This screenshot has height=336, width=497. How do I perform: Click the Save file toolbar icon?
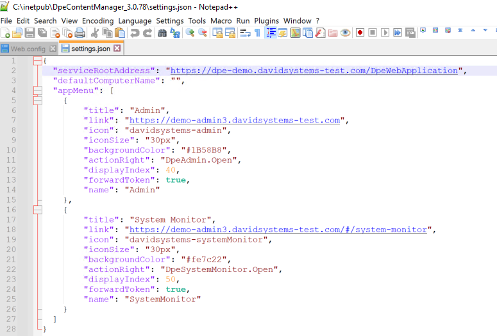pos(29,33)
